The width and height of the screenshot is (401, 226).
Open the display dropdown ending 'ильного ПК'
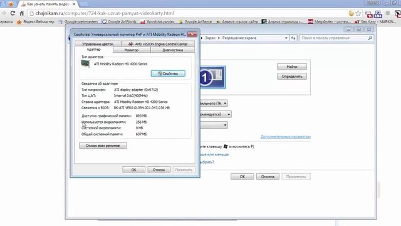(214, 103)
